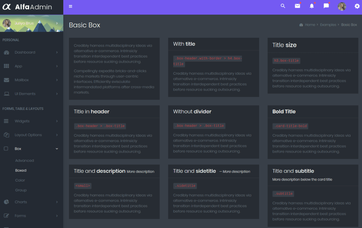The height and width of the screenshot is (228, 362).
Task: Click the '.subtitle' code tag
Action: pos(283,194)
